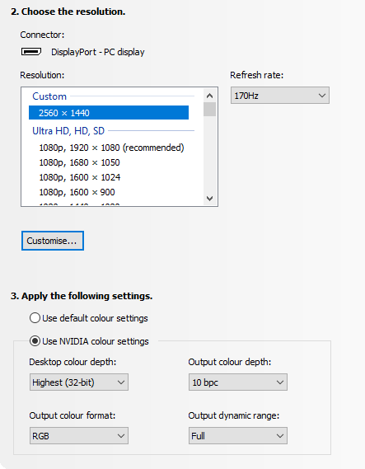Viewport: 365px width, 469px height.
Task: Select 1080p, 1600 × 900 resolution
Action: [x=77, y=192]
